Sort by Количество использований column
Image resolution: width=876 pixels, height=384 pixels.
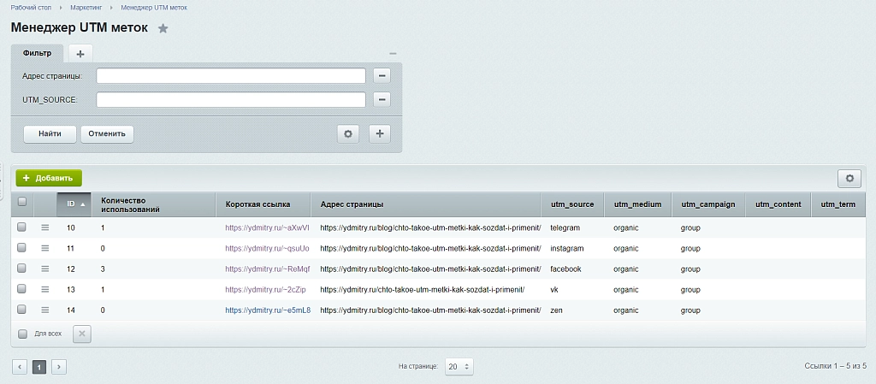tap(153, 204)
